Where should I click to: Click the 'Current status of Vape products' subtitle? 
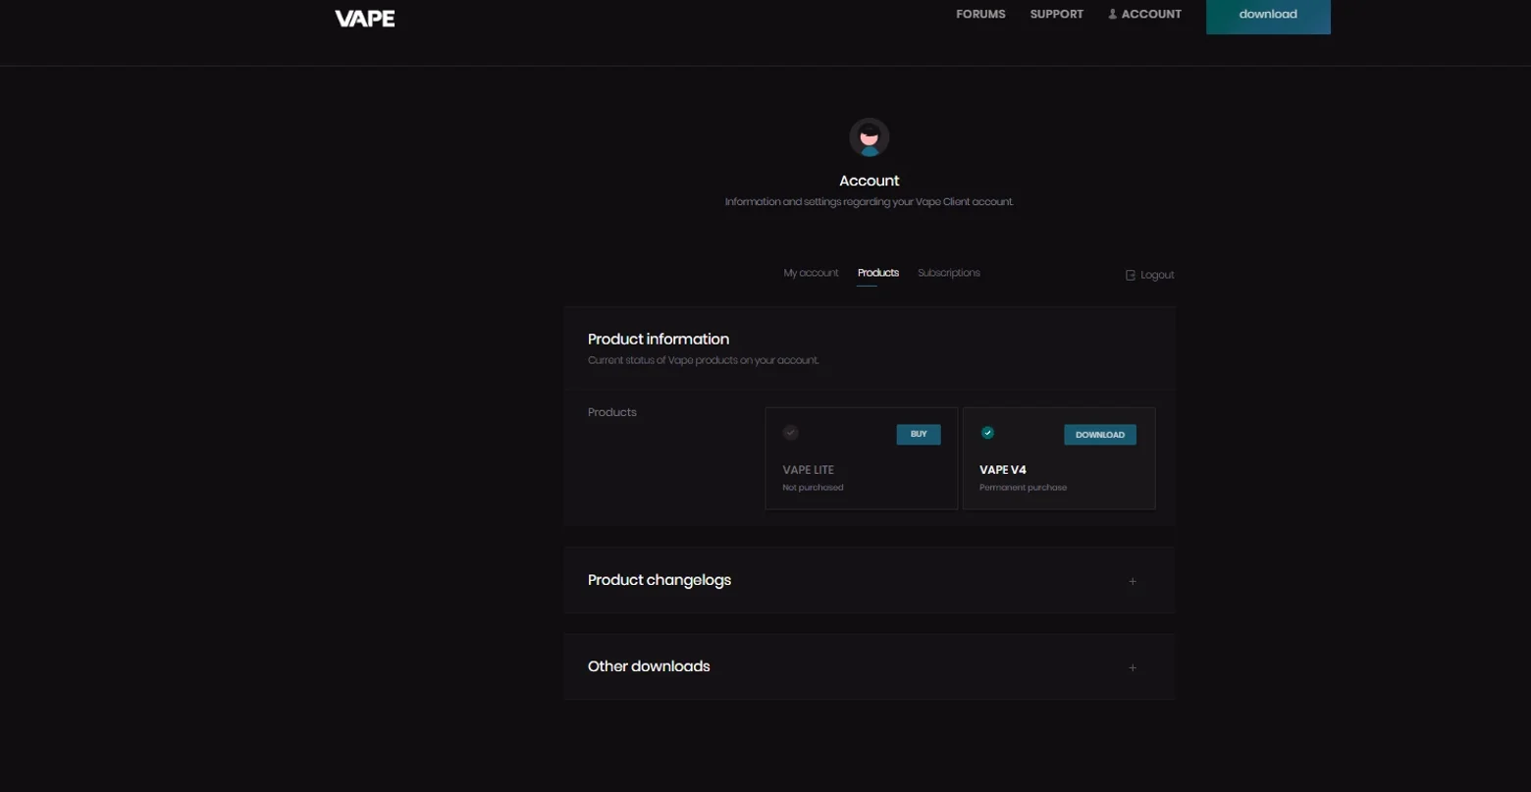pyautogui.click(x=704, y=360)
